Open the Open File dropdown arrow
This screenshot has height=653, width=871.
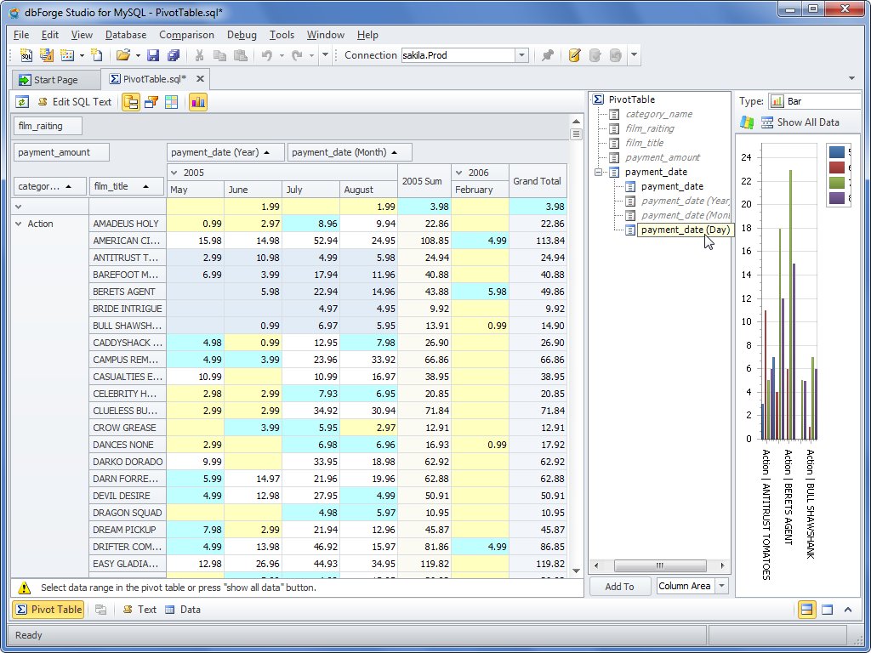138,55
